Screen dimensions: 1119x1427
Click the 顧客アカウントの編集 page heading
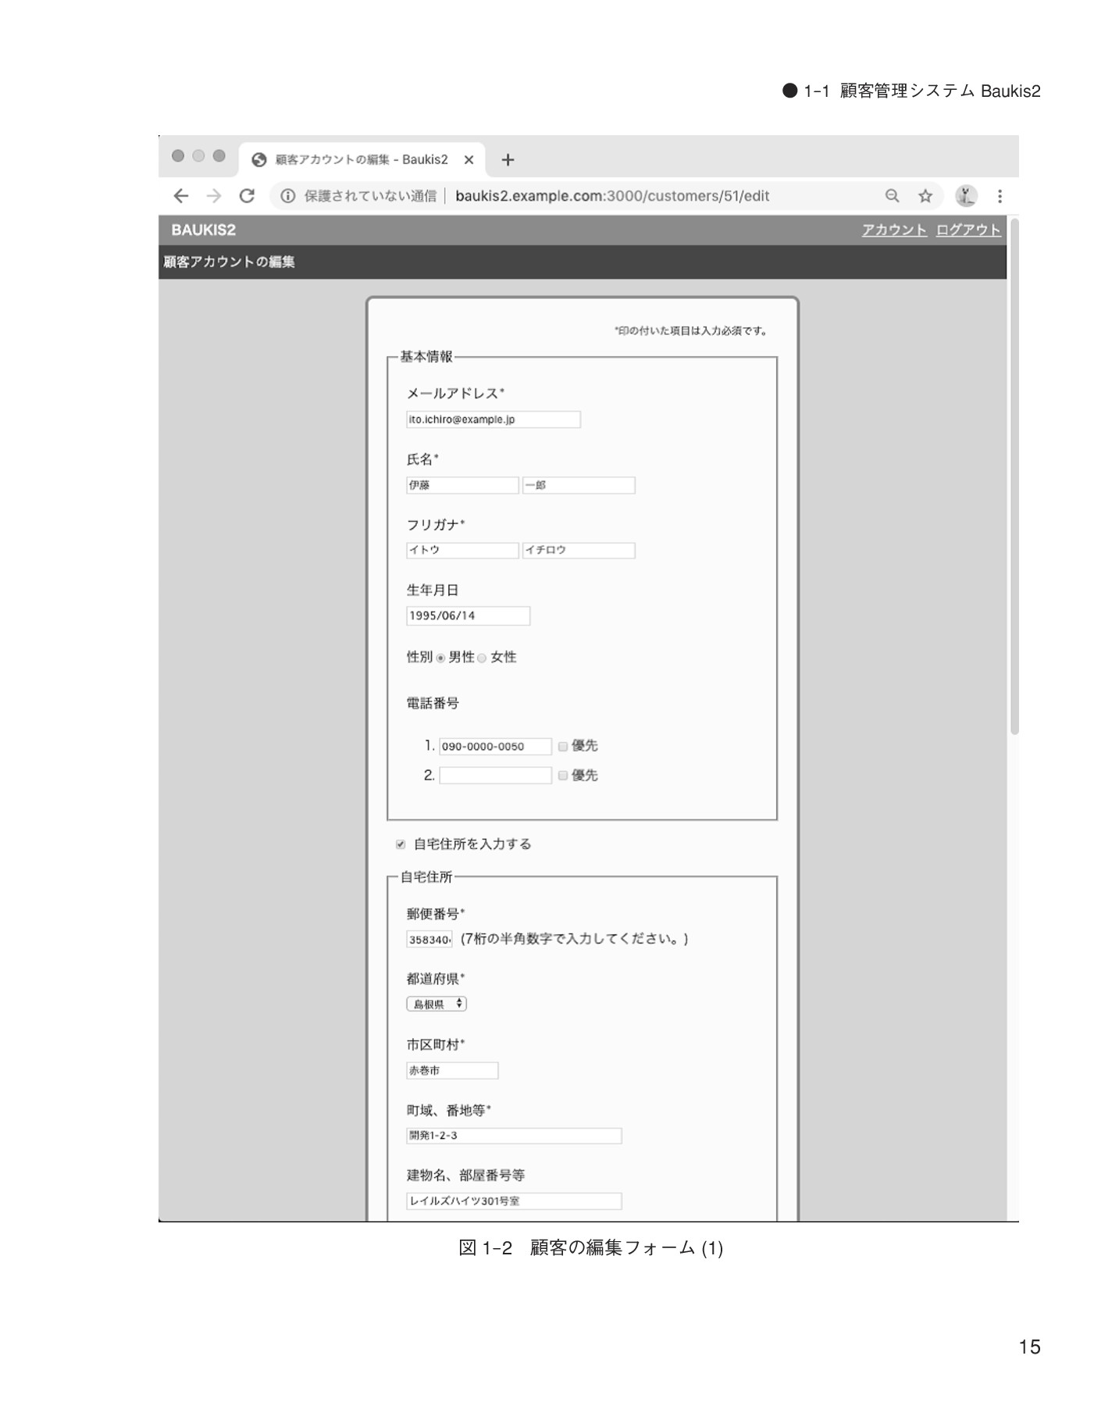point(229,262)
